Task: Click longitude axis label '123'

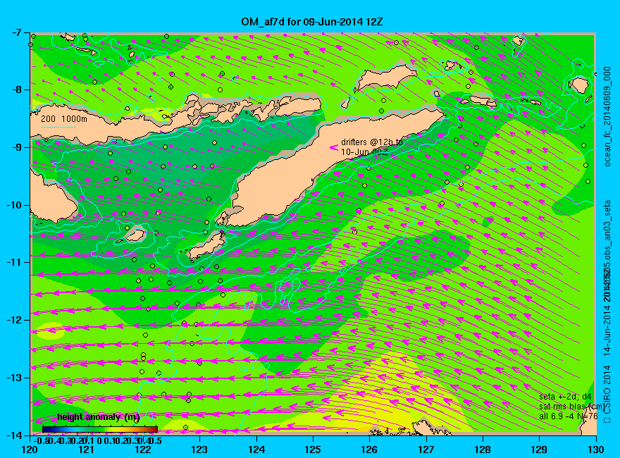Action: pyautogui.click(x=199, y=450)
